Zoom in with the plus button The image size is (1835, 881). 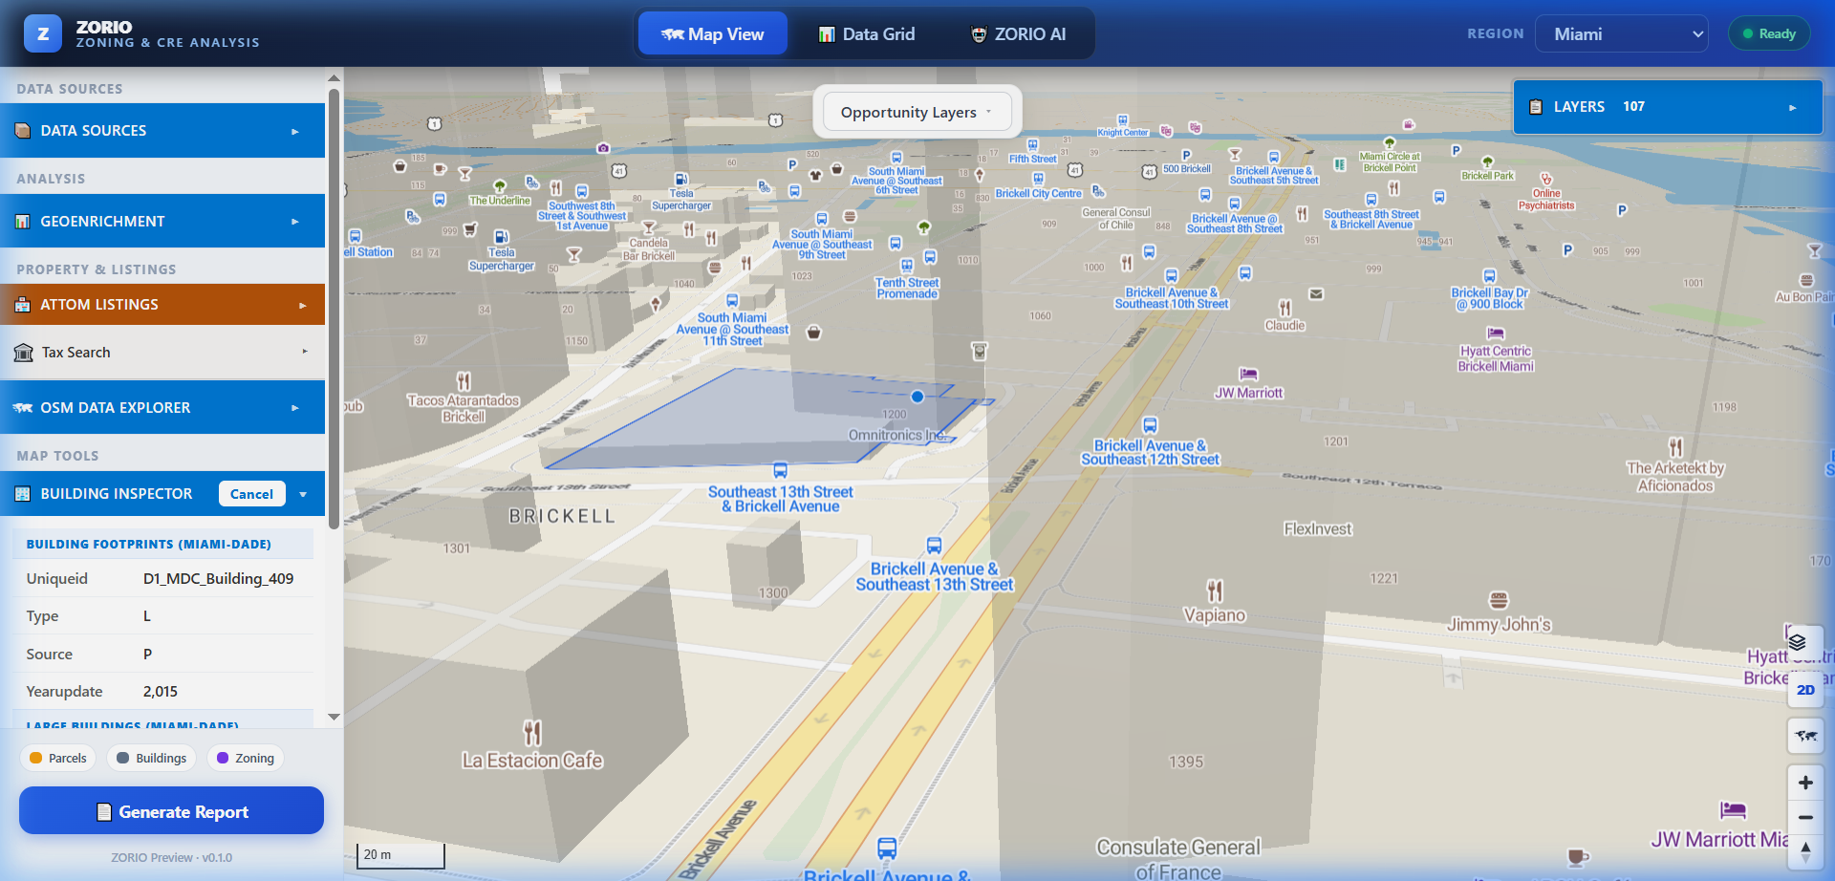(x=1805, y=783)
